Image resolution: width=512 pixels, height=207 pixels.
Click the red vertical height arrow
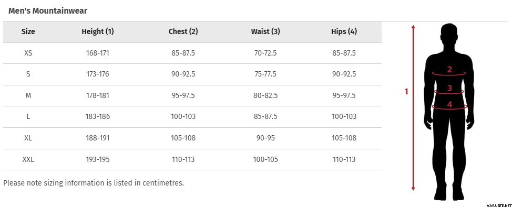(x=413, y=107)
